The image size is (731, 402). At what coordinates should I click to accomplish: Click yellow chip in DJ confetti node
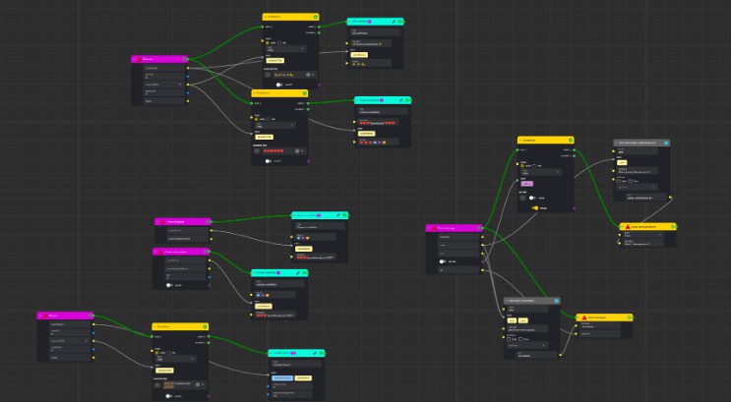click(x=359, y=55)
